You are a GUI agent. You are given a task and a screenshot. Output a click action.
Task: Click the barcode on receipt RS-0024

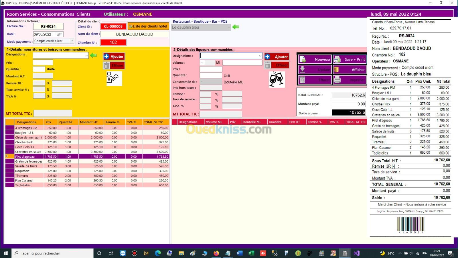[411, 224]
